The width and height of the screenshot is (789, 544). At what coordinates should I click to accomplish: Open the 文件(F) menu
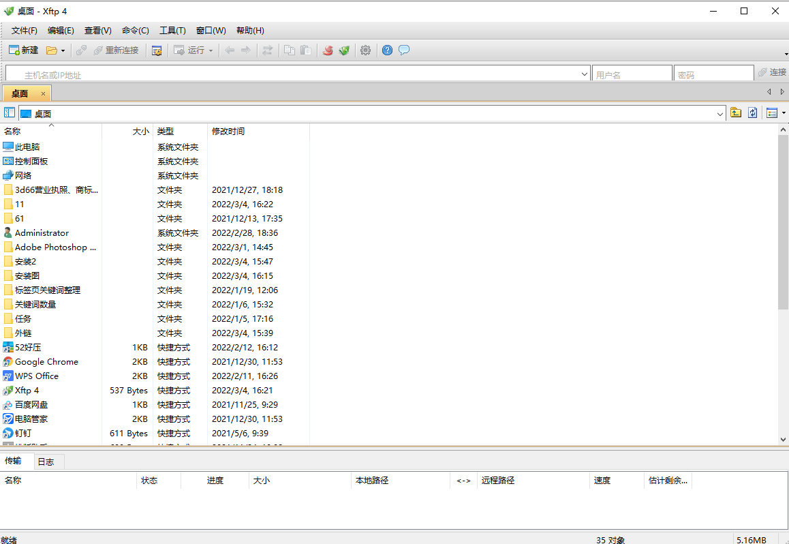(x=24, y=30)
